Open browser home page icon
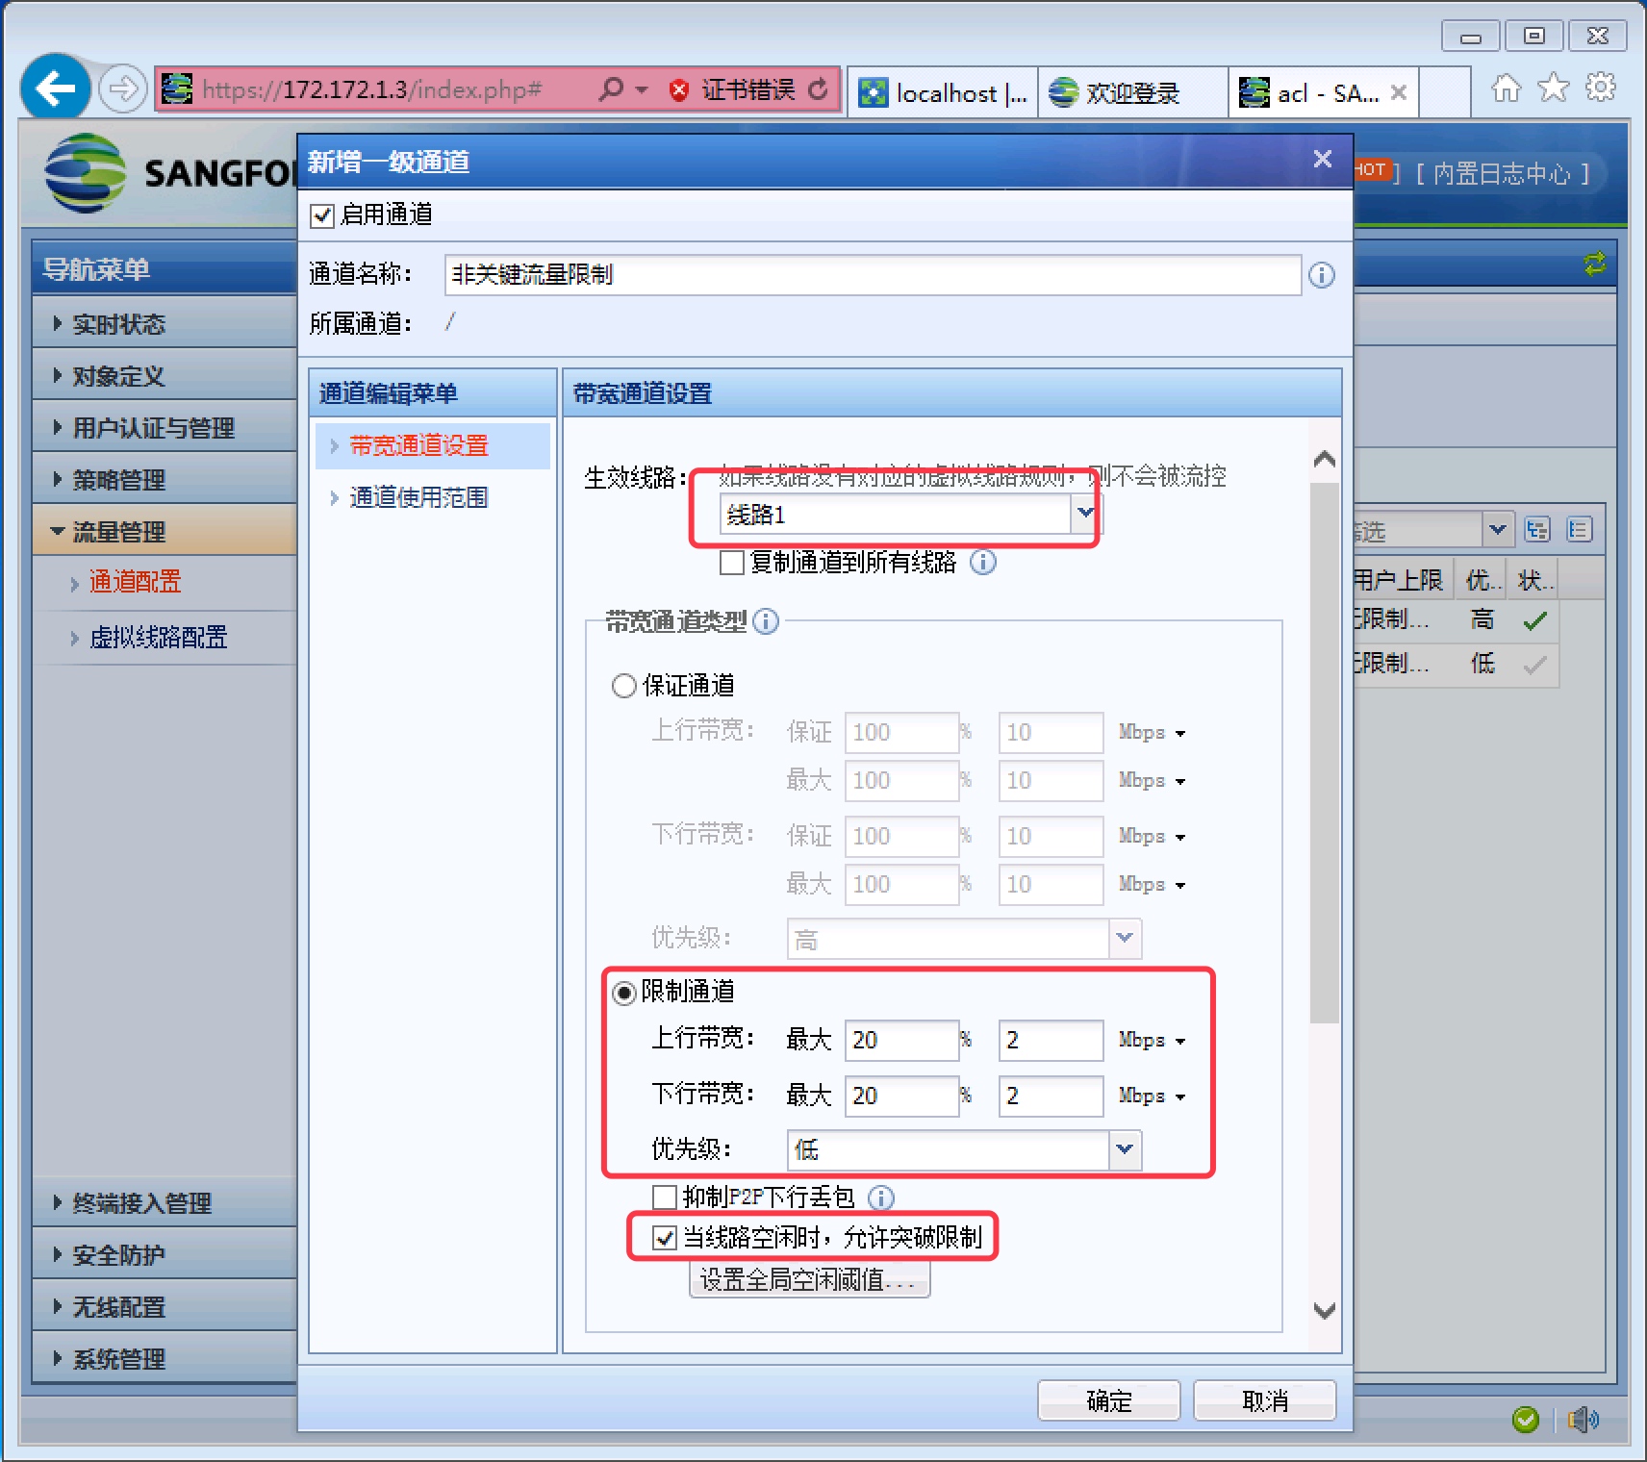Screen dimensions: 1647x1462 point(1506,88)
